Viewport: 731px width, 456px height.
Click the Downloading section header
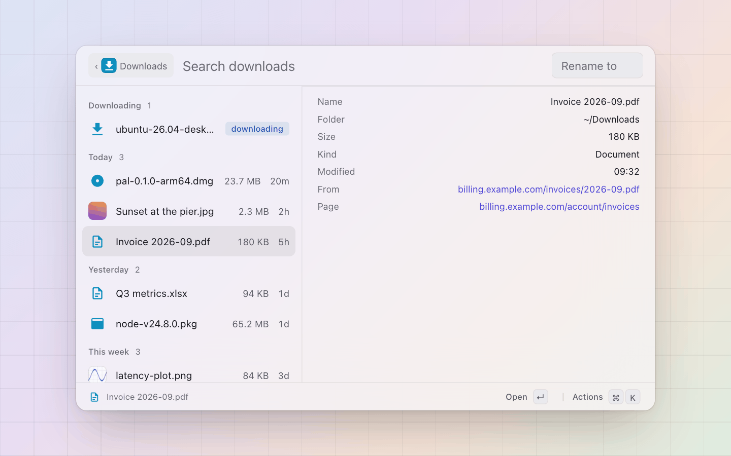pyautogui.click(x=115, y=105)
